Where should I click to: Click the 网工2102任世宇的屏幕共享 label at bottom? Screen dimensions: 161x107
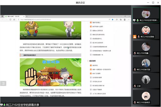[x=23, y=105]
